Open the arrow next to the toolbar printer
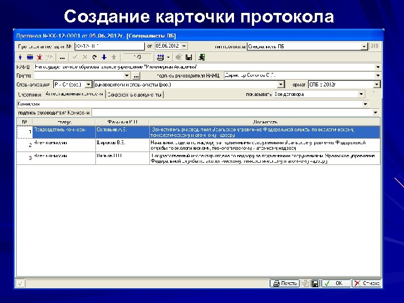This screenshot has height=303, width=404. [x=168, y=57]
